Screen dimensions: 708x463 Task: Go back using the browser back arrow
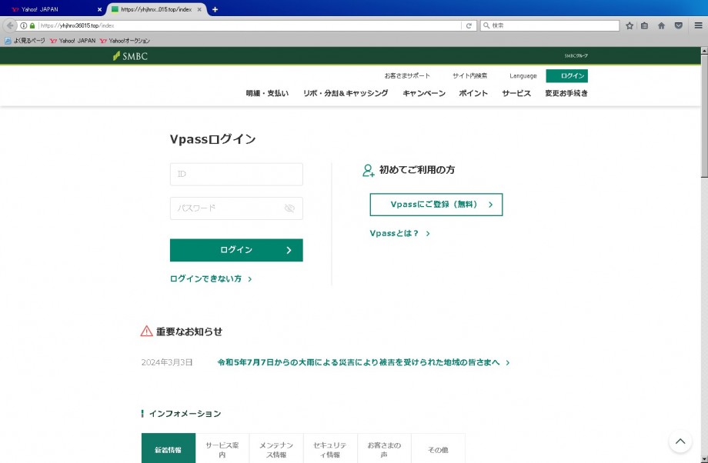10,25
